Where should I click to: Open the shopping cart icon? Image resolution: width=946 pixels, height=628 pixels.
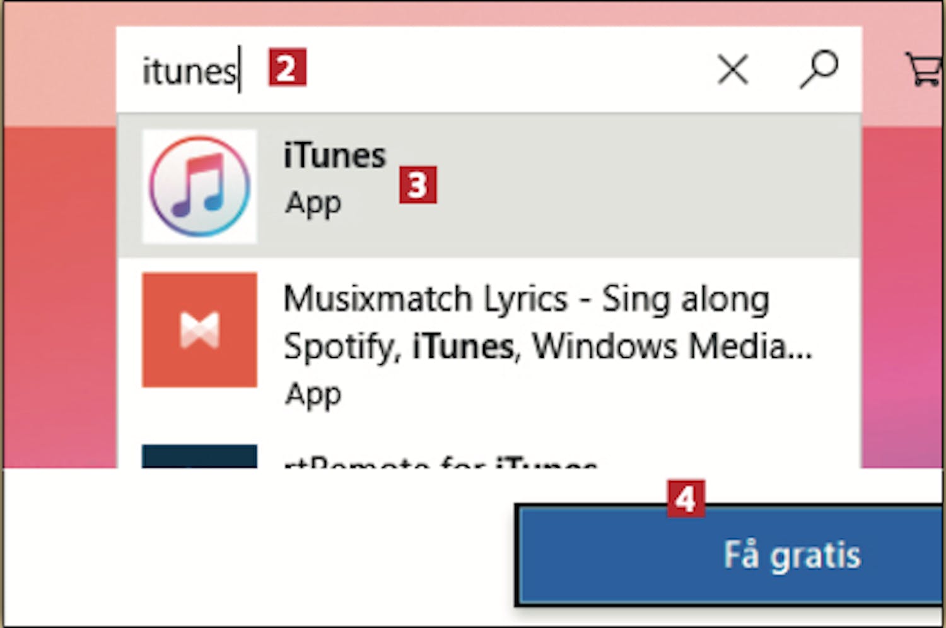coord(925,69)
